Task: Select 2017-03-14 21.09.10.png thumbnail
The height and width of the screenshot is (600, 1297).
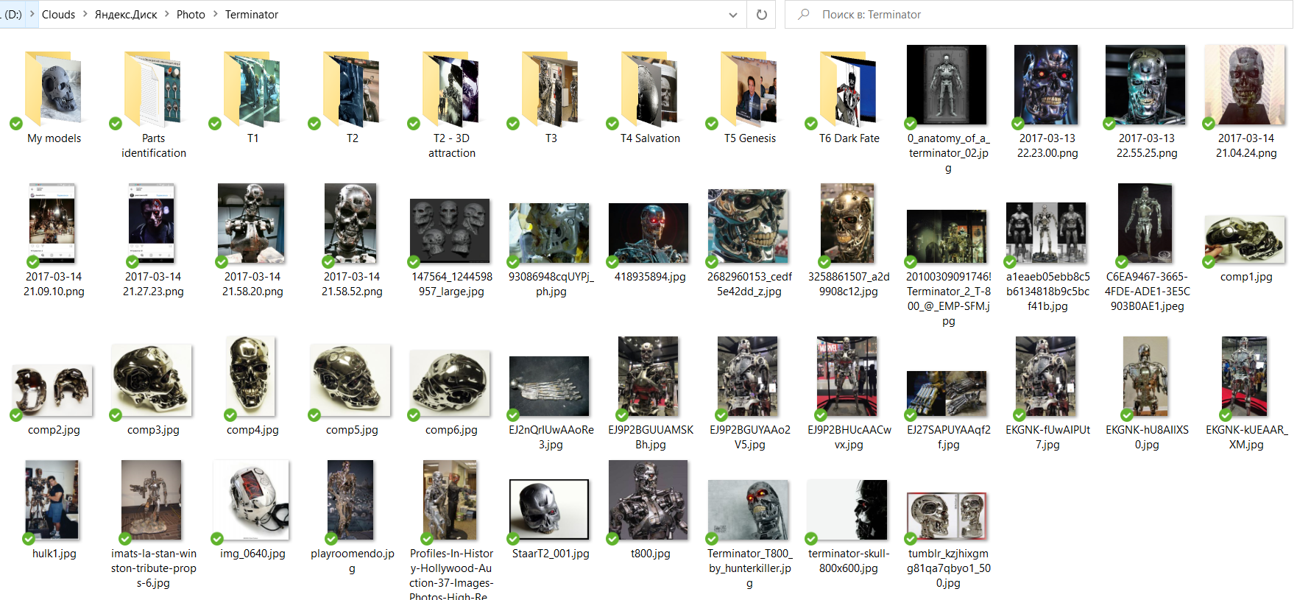Action: [x=52, y=223]
